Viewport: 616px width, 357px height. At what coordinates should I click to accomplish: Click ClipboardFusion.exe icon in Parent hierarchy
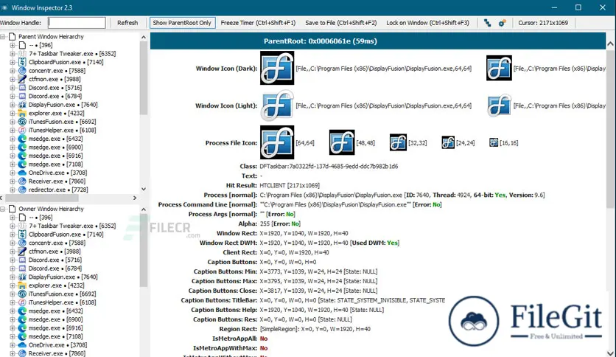click(x=22, y=62)
